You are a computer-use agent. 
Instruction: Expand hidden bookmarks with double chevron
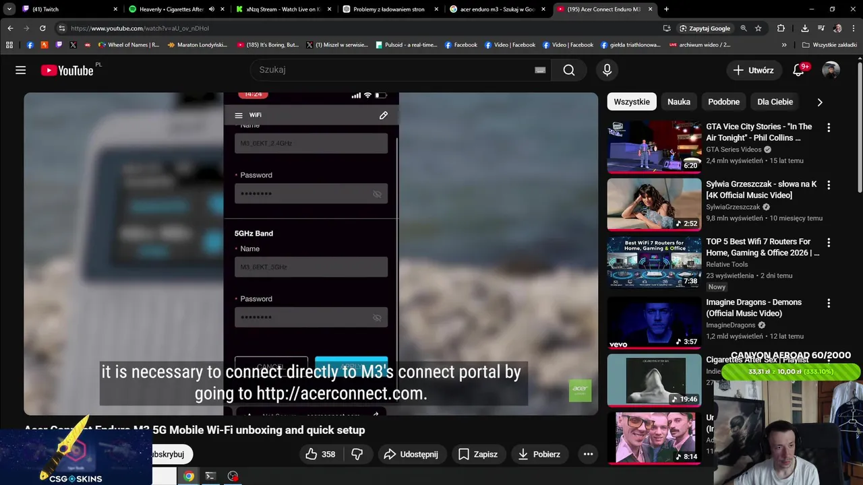(784, 45)
